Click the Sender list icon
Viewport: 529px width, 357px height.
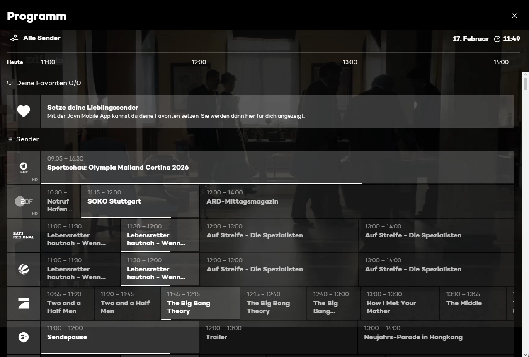(x=10, y=139)
